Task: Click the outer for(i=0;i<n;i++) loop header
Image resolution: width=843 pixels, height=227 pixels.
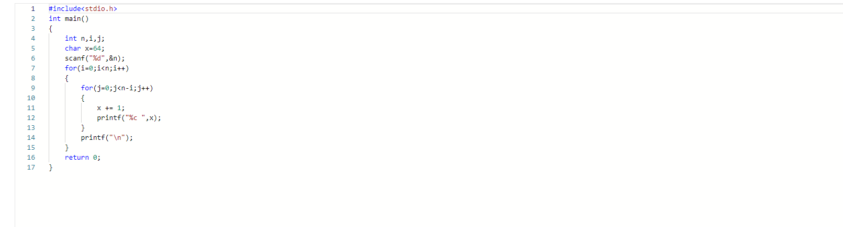Action: [x=97, y=68]
